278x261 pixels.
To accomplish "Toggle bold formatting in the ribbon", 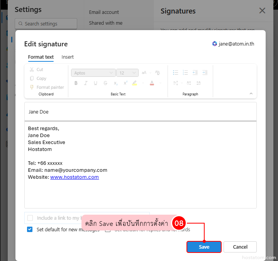I will (x=76, y=83).
